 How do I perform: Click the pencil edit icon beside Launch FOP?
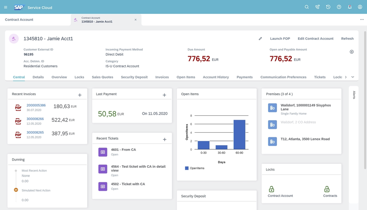pos(260,38)
